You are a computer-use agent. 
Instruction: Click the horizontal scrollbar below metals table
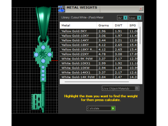coord(97,82)
